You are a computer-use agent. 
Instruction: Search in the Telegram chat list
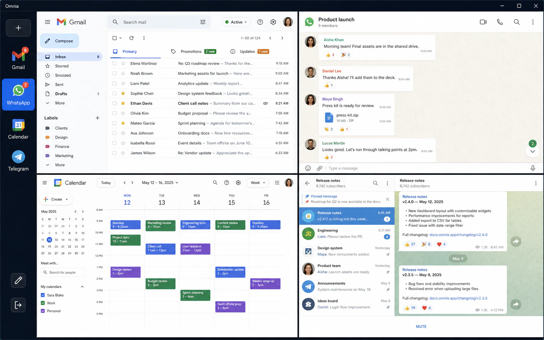[x=376, y=183]
